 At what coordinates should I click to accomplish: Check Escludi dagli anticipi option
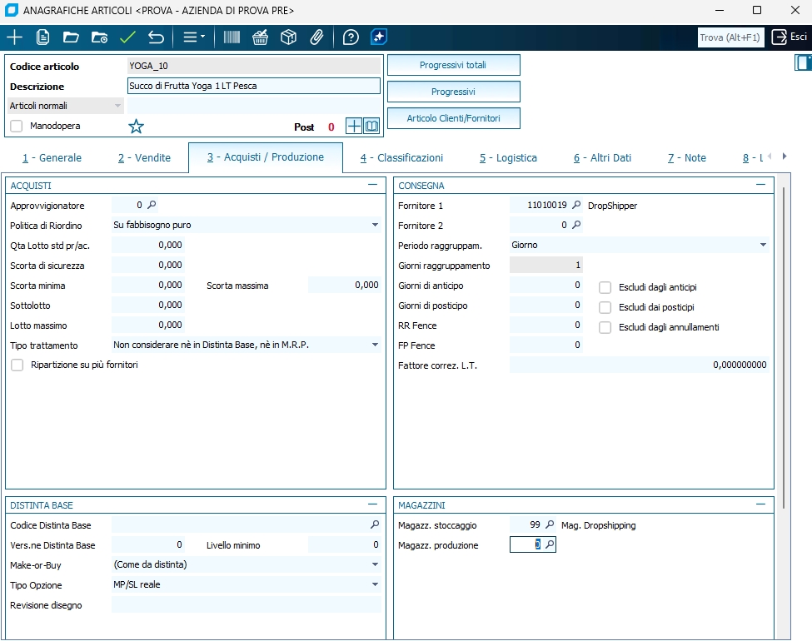coord(605,287)
